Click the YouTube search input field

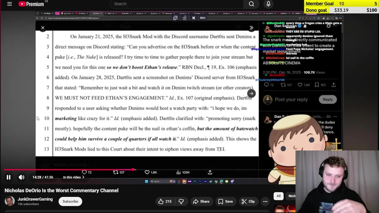[176, 4]
